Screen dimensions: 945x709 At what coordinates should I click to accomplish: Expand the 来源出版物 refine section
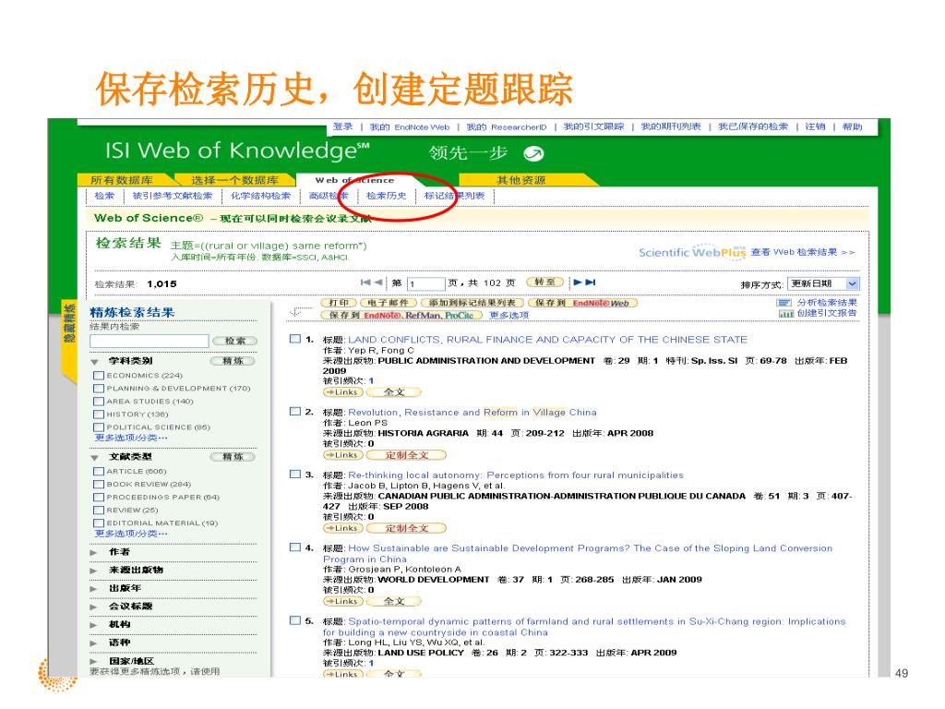(93, 571)
